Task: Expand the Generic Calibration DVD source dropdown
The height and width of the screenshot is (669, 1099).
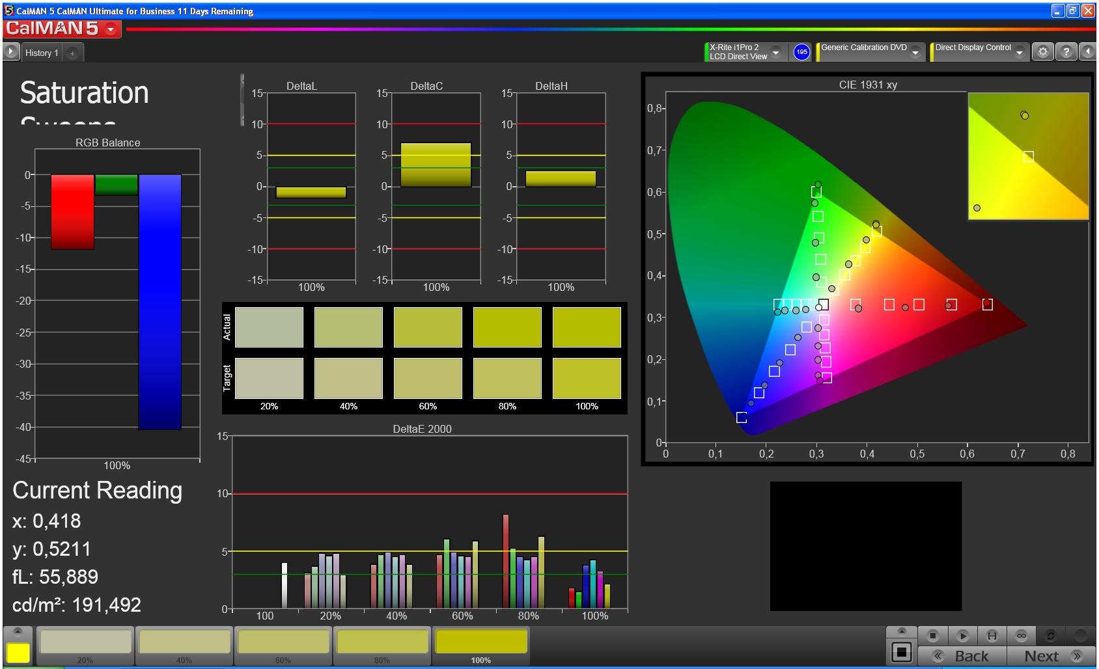Action: [x=915, y=52]
